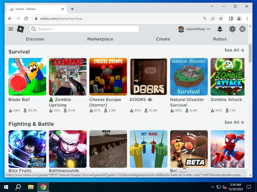The height and width of the screenshot is (192, 257).
Task: Open the Windows Start menu
Action: click(6, 187)
